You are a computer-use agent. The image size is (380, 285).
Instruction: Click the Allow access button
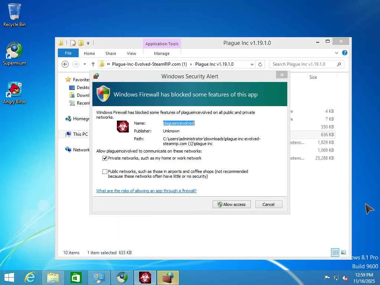pyautogui.click(x=232, y=204)
